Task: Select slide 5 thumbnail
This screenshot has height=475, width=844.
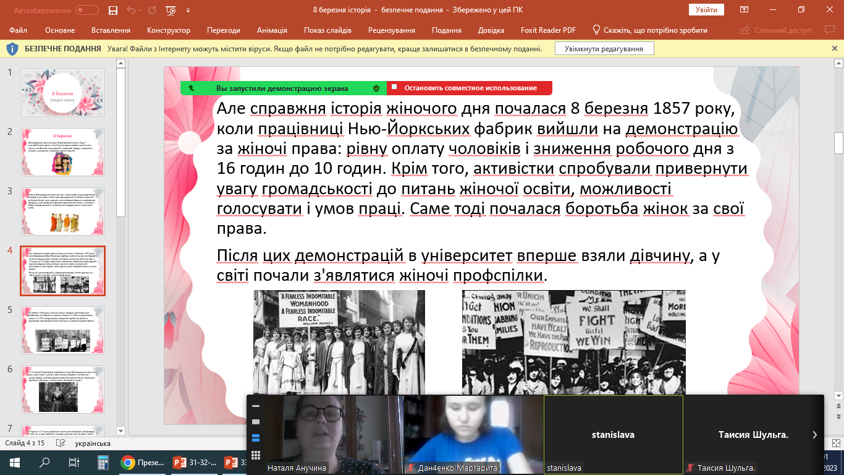Action: (63, 330)
